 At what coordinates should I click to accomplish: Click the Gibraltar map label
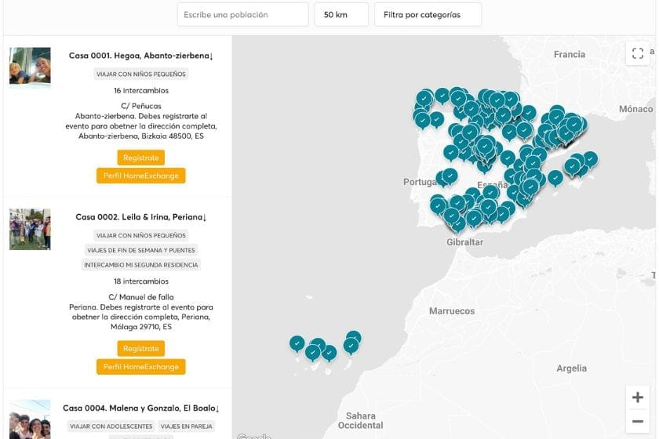tap(464, 242)
